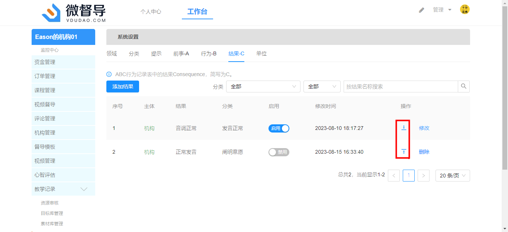Click the search magnifier icon
The height and width of the screenshot is (232, 508).
coord(464,86)
